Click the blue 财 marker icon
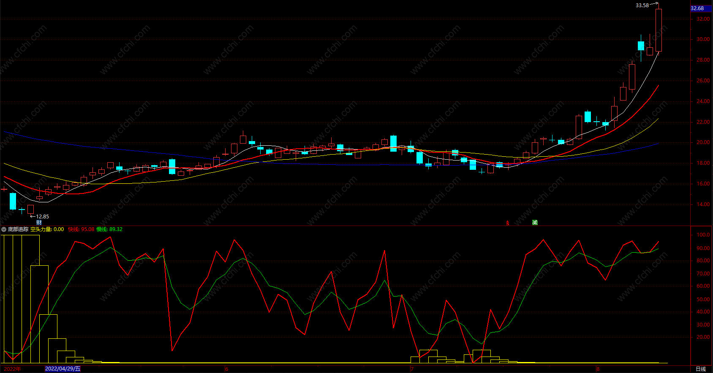This screenshot has width=713, height=373. (x=39, y=223)
